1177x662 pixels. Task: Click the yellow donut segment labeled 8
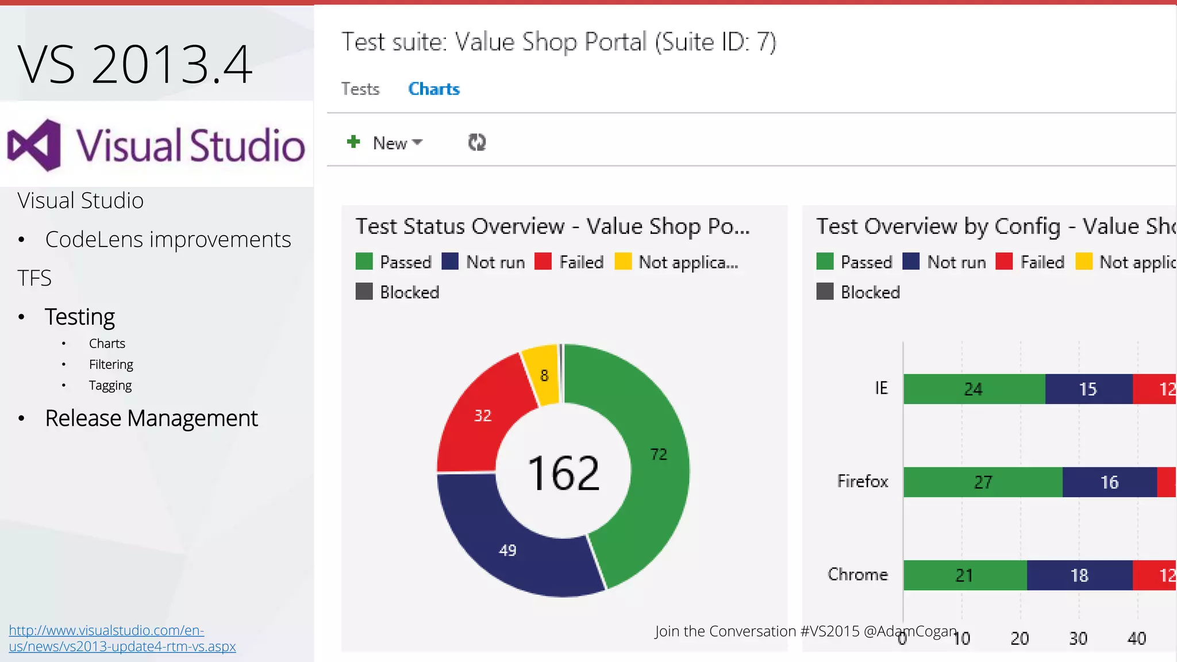click(x=544, y=375)
